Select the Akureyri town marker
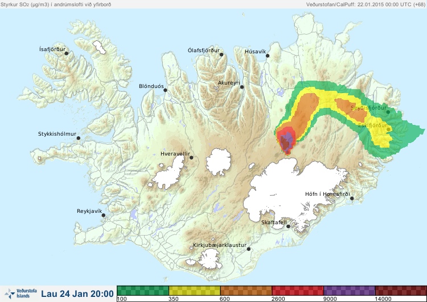The height and width of the screenshot is (302, 427). 242,87
